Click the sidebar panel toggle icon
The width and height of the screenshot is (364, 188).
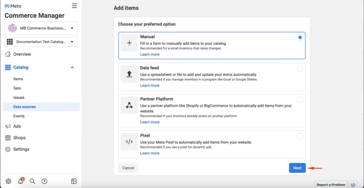tap(74, 181)
